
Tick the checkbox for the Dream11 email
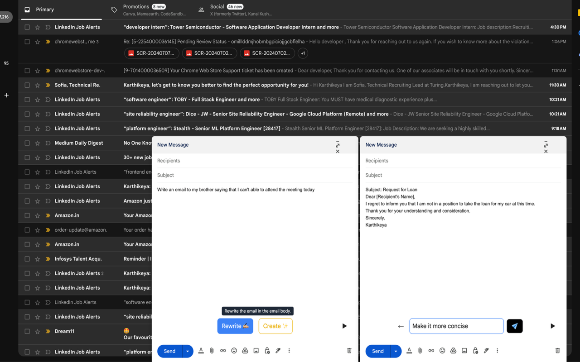[x=27, y=331]
